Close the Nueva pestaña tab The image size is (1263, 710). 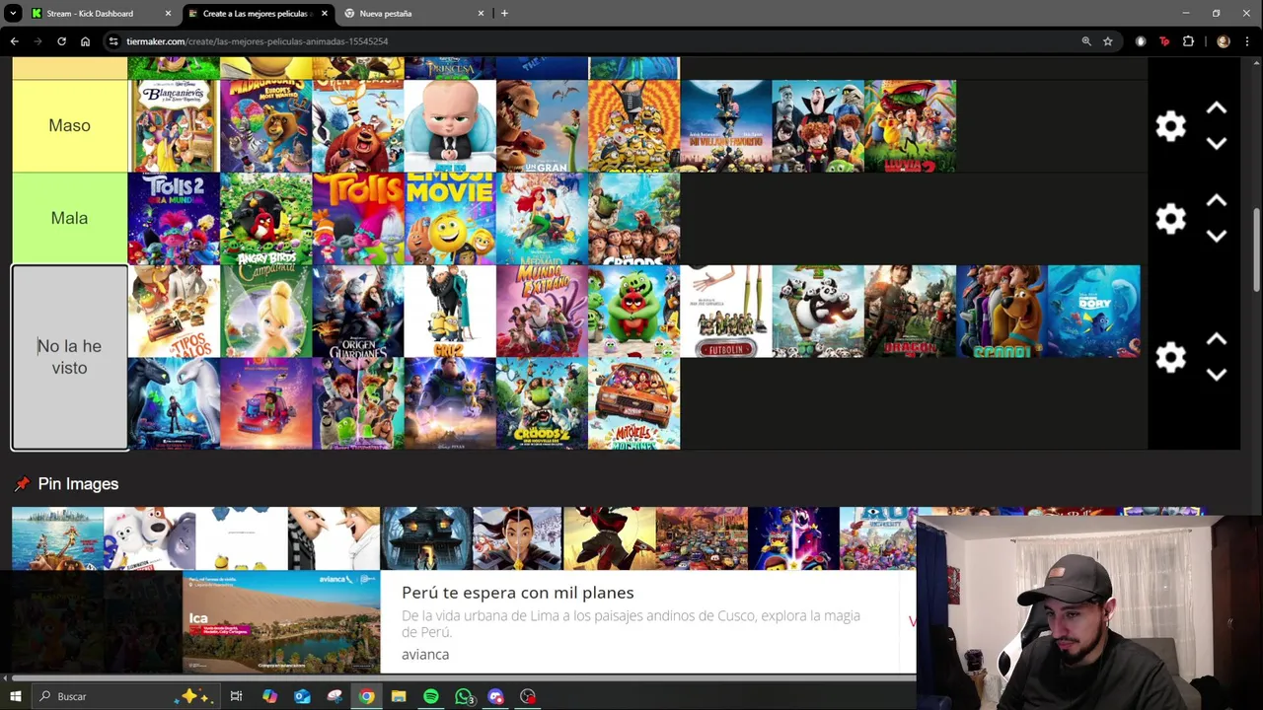[x=481, y=14]
